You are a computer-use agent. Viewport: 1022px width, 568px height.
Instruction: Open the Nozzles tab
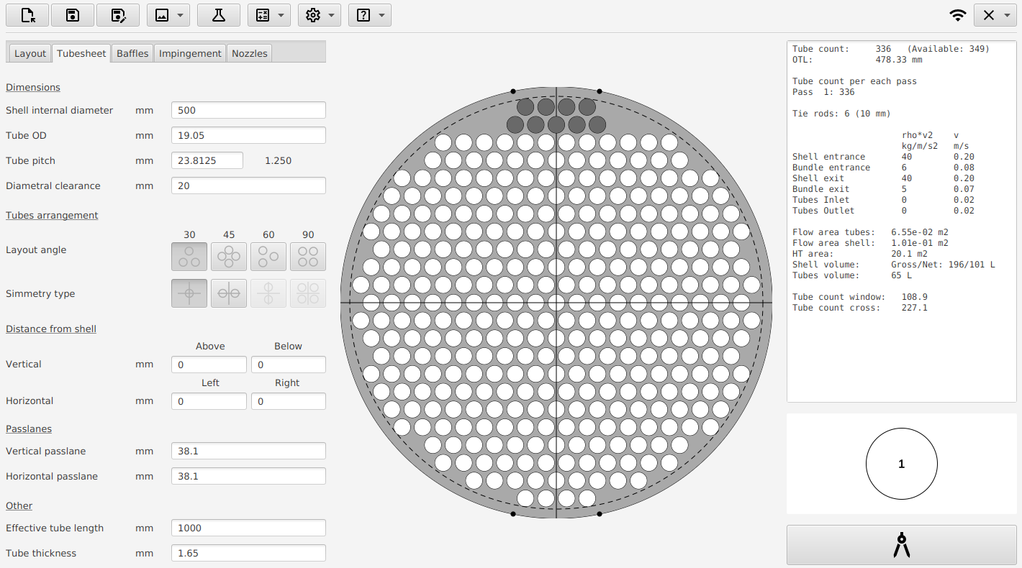(250, 53)
